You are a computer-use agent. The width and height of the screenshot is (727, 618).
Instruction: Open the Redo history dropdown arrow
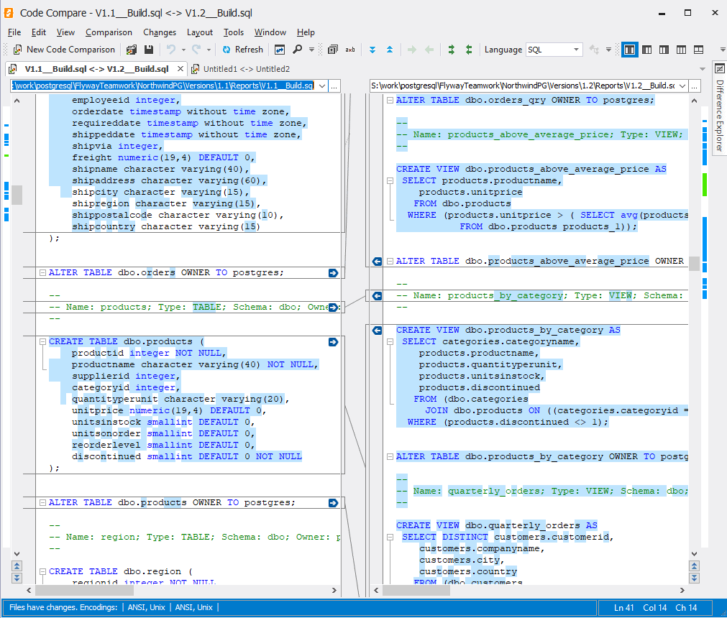pyautogui.click(x=209, y=50)
